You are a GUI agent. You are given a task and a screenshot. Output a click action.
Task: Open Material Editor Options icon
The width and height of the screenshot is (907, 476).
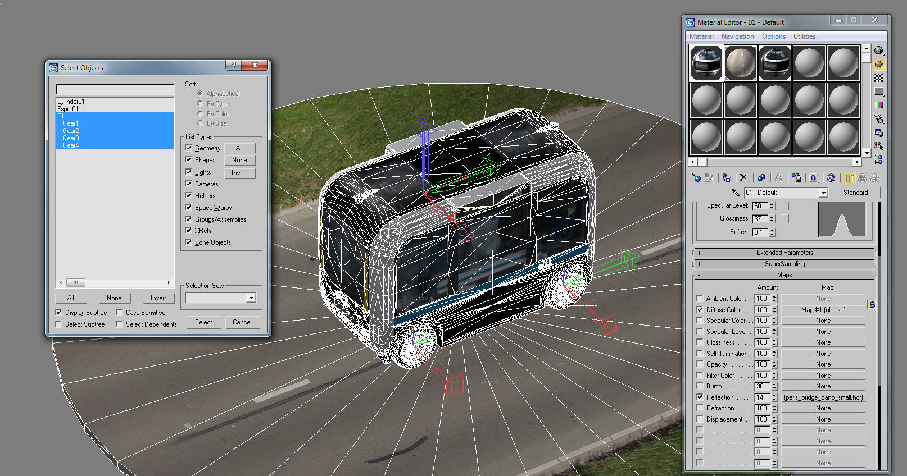878,133
